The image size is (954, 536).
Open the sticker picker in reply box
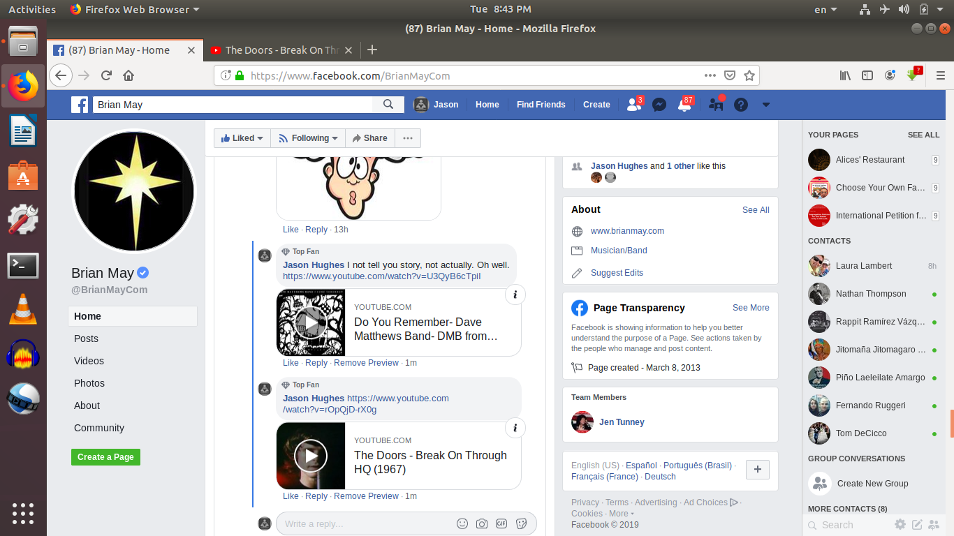(x=521, y=523)
